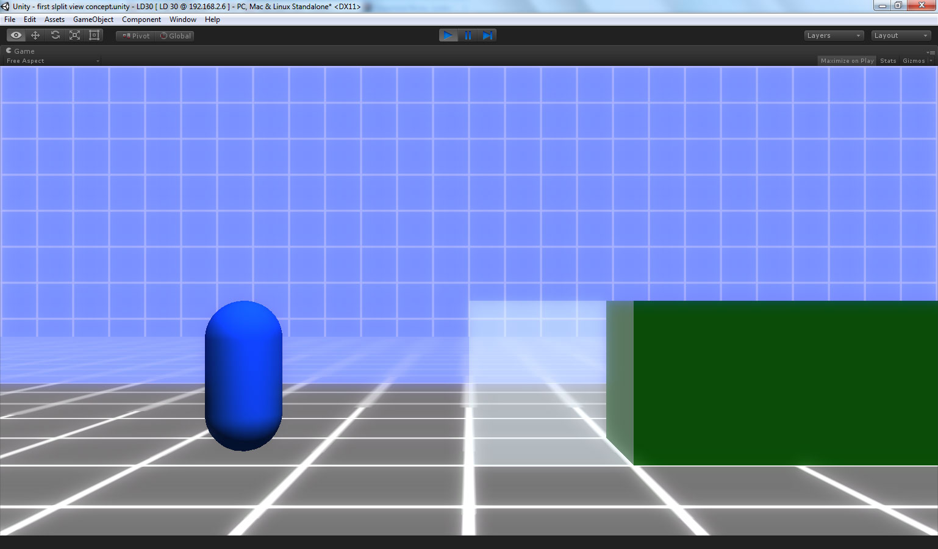Screen dimensions: 938x549
Task: Select the Rect transform tool
Action: click(x=95, y=35)
